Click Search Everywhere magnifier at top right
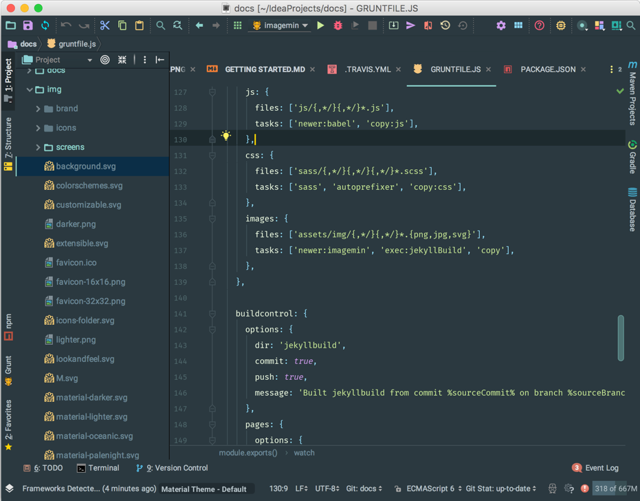The image size is (640, 501). point(631,25)
